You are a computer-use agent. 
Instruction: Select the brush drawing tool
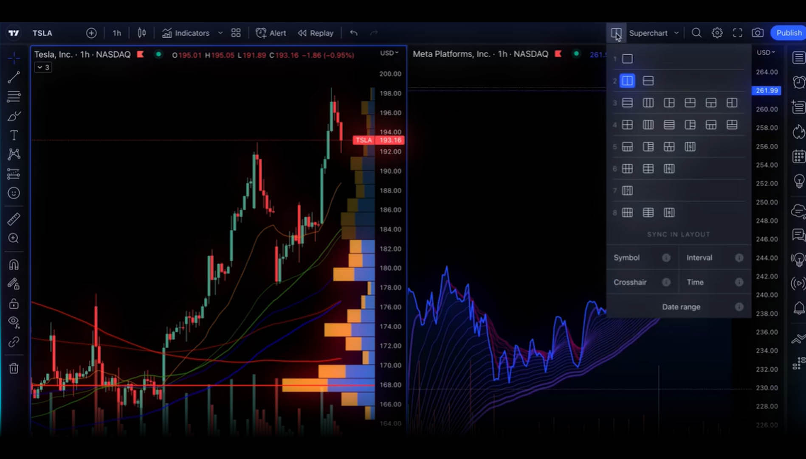click(x=14, y=116)
